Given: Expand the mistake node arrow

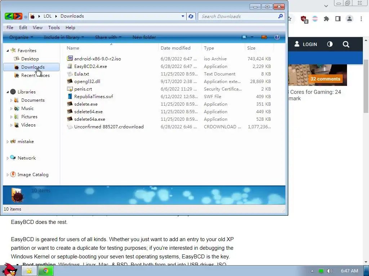Looking at the screenshot, I should pyautogui.click(x=8, y=142).
